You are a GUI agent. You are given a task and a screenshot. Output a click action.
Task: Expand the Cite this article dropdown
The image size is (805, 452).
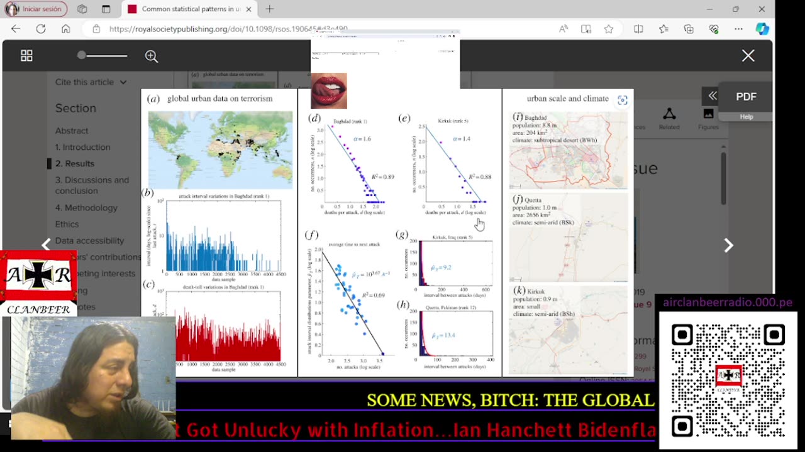pyautogui.click(x=91, y=82)
